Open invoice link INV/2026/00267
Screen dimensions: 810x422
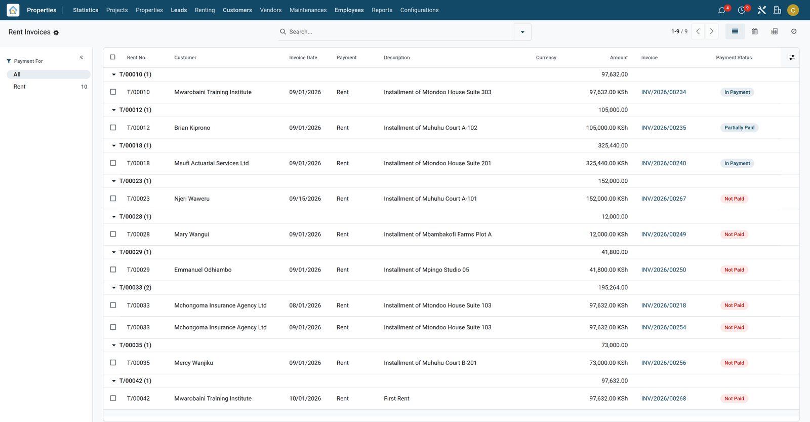coord(664,199)
